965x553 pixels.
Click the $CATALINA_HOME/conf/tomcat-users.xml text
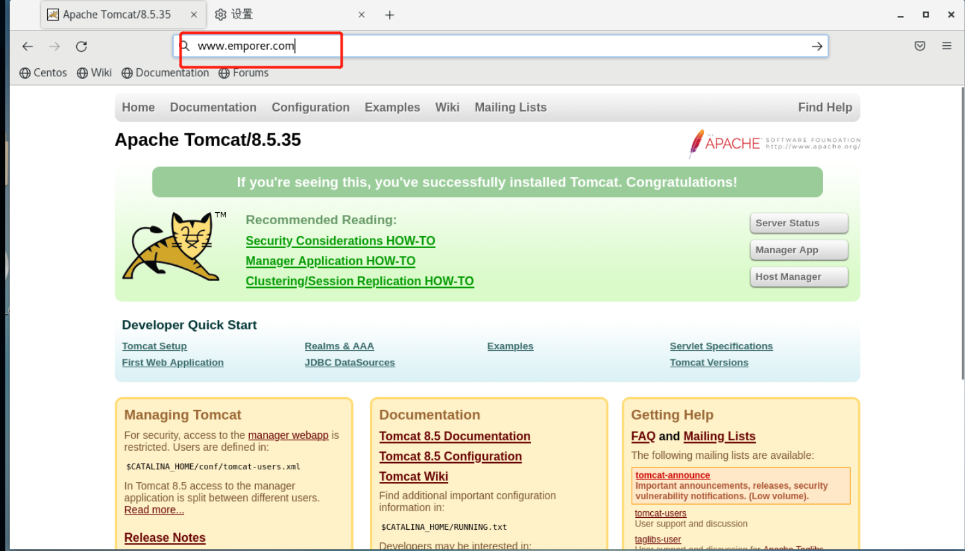[213, 467]
